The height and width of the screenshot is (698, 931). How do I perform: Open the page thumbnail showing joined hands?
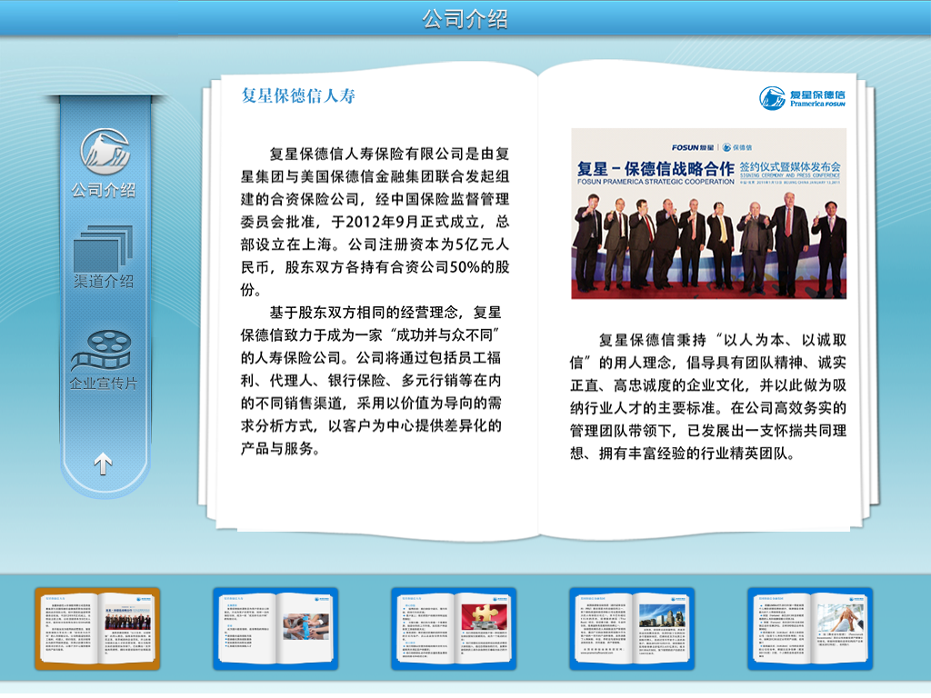275,629
